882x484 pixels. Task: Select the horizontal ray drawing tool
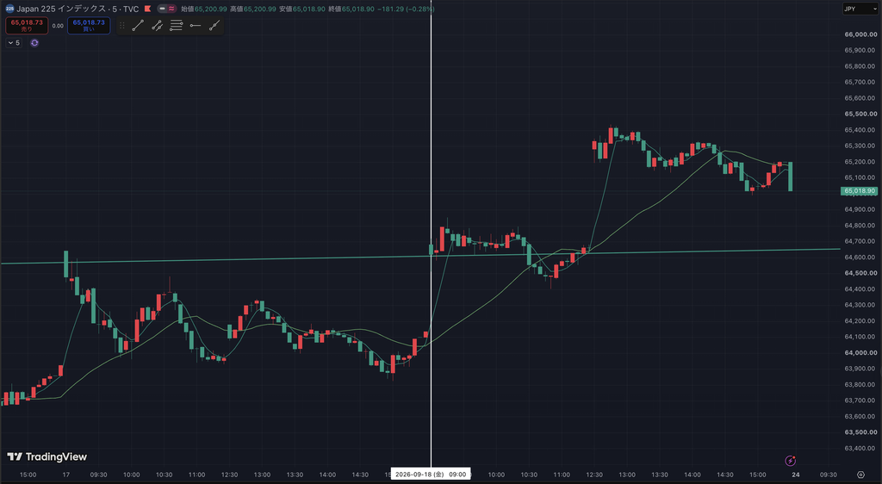196,25
